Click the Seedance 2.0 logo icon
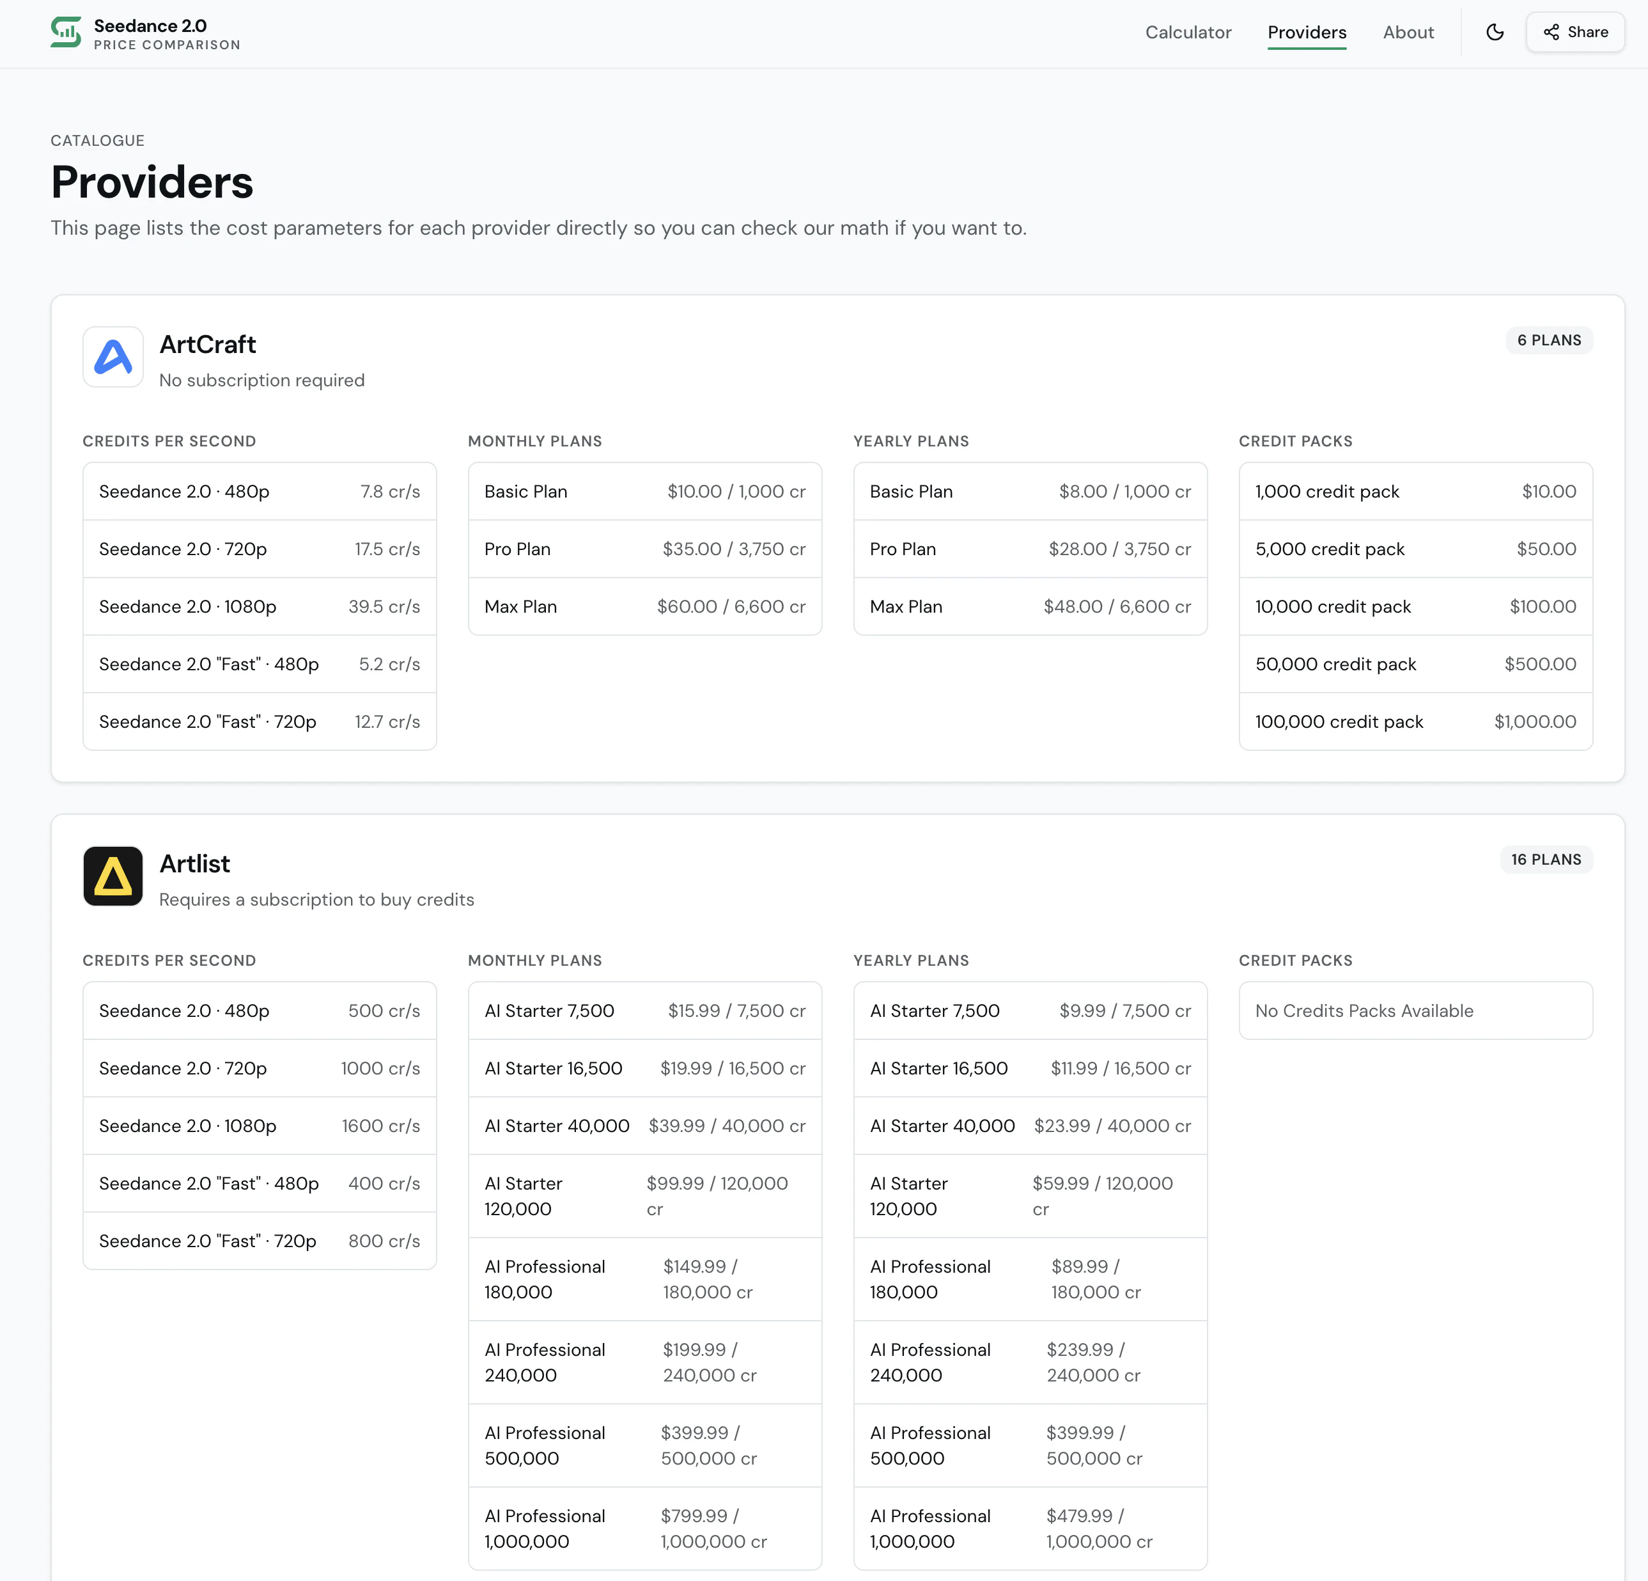Screen dimensions: 1648x1581 click(66, 33)
